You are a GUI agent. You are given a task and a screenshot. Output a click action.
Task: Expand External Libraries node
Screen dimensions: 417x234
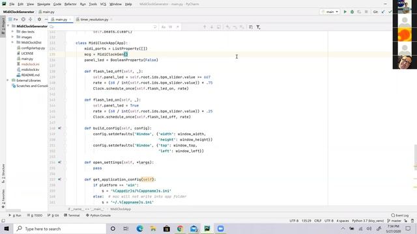(x=8, y=81)
